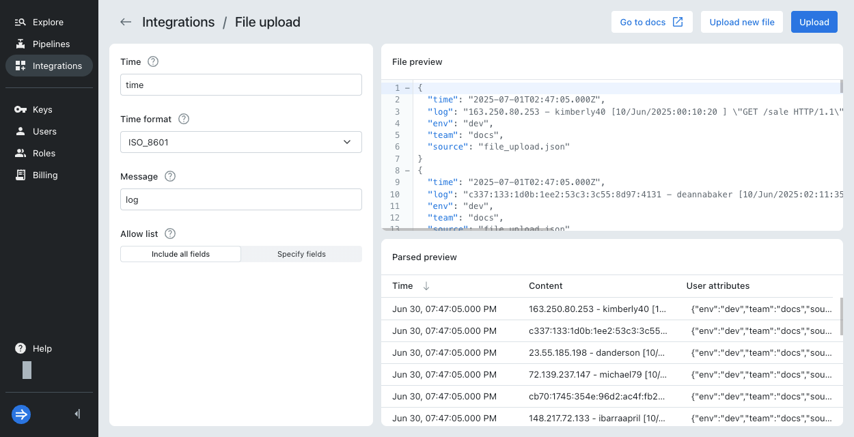Click the Parsed preview vertical scrollbar
Image resolution: width=854 pixels, height=437 pixels.
[841, 316]
